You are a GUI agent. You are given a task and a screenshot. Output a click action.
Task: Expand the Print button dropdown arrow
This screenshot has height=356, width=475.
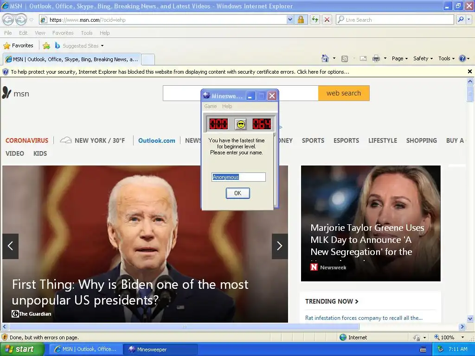point(385,58)
